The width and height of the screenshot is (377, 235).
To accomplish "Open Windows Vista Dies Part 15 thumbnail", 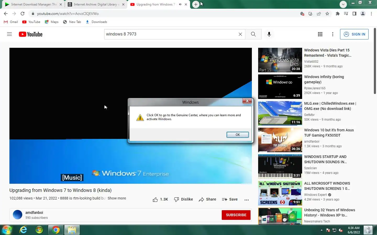I will pyautogui.click(x=280, y=60).
